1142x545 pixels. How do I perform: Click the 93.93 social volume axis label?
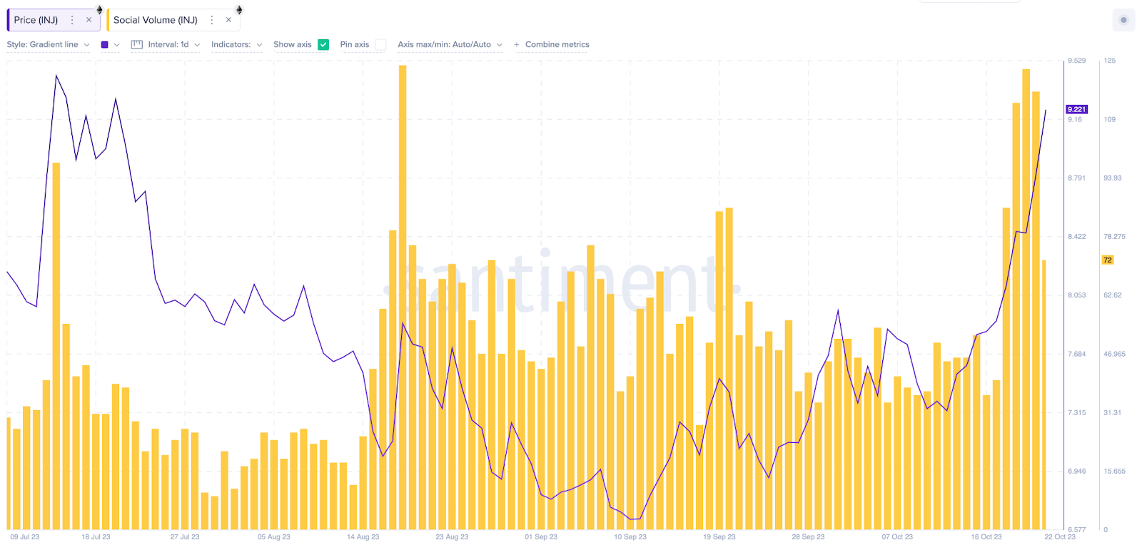pos(1112,178)
